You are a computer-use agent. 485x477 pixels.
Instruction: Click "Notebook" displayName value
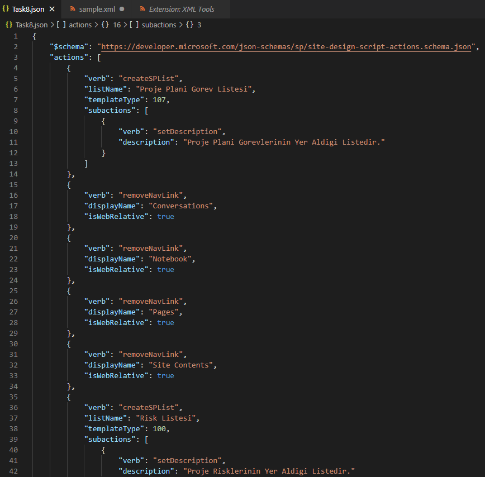170,259
